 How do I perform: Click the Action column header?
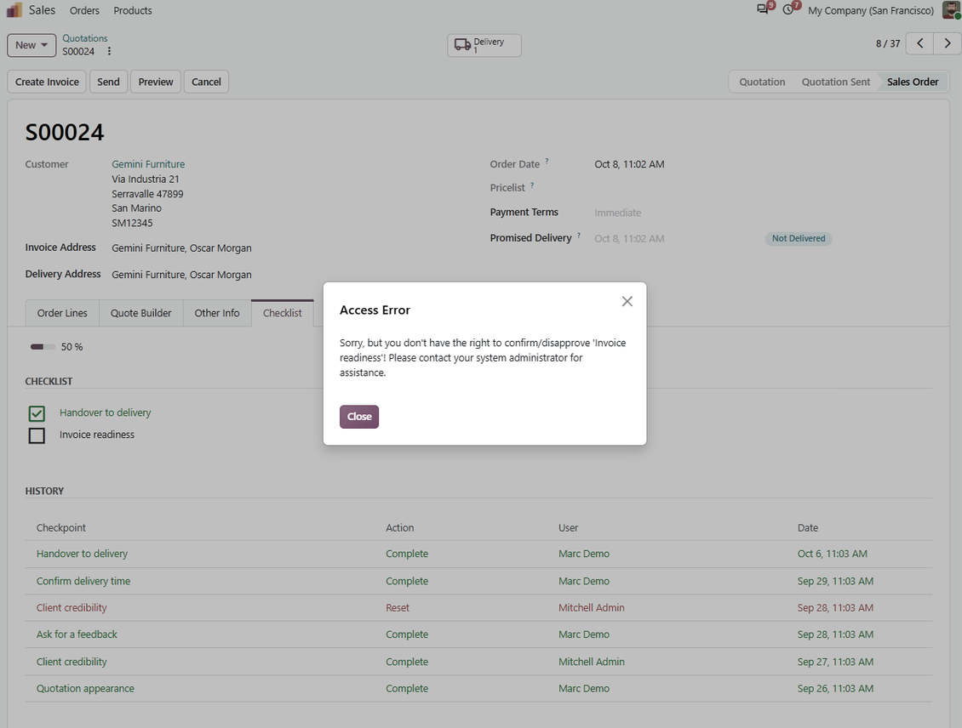400,527
